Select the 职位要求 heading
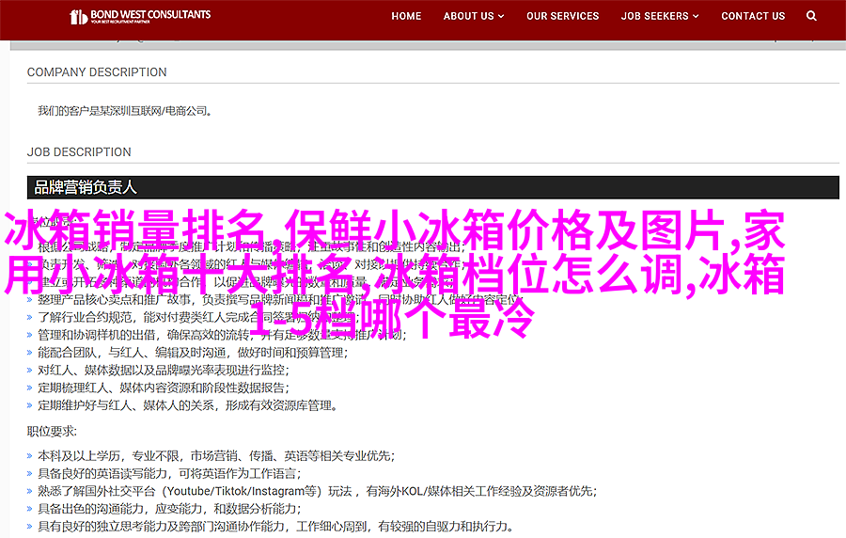846x538 pixels. click(52, 431)
